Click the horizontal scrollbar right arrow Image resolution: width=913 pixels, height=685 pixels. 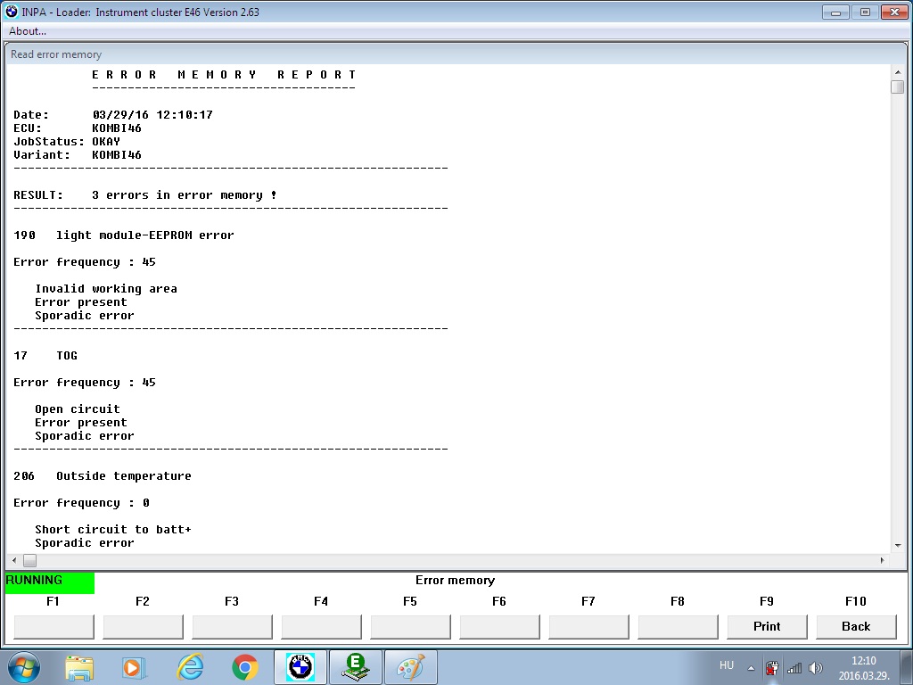coord(882,560)
